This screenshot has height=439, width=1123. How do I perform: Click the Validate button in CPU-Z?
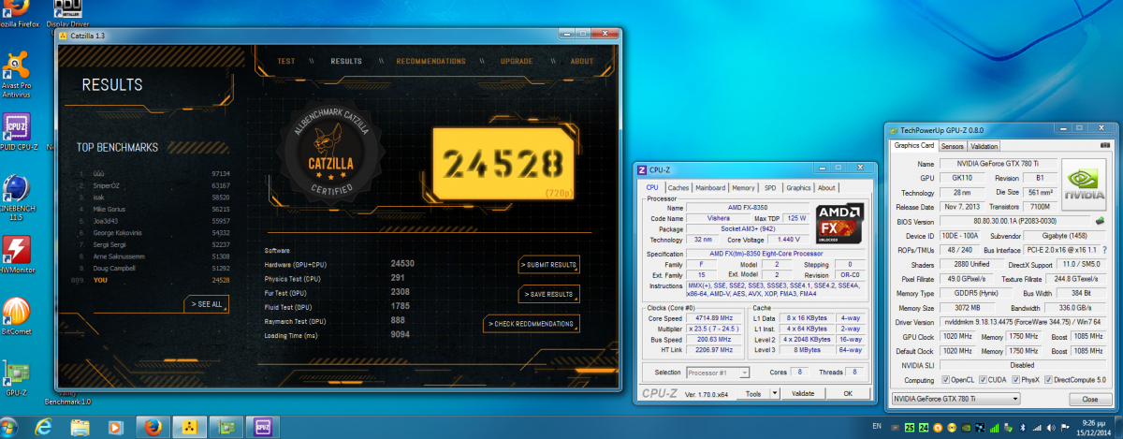pyautogui.click(x=802, y=394)
